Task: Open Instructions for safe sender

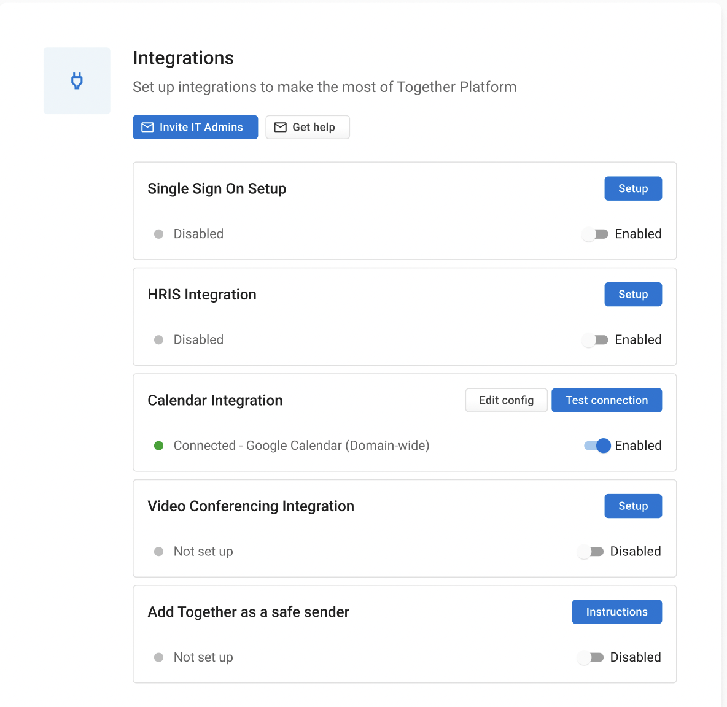Action: coord(616,611)
